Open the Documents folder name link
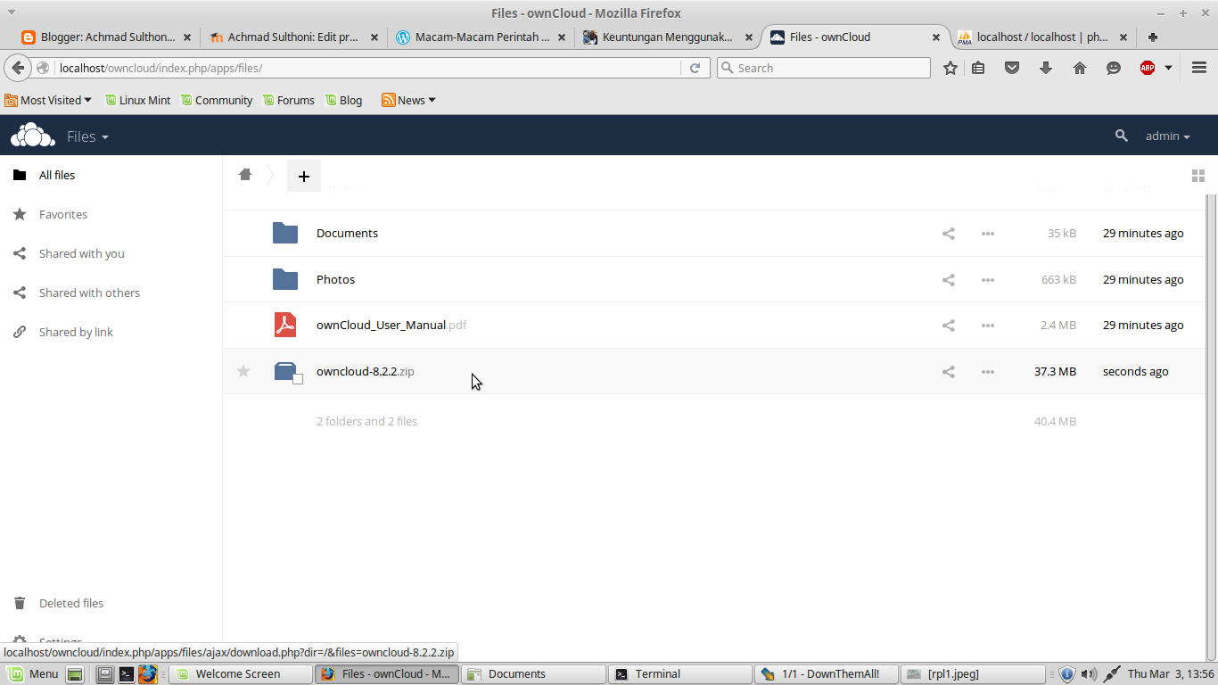Viewport: 1218px width, 685px height. 347,233
